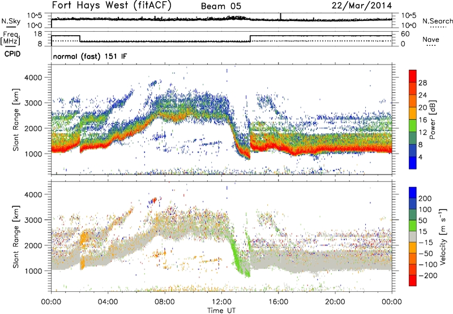Click the 'Time UT' axis label
Screen dimensions: 453x314
[x=221, y=311]
